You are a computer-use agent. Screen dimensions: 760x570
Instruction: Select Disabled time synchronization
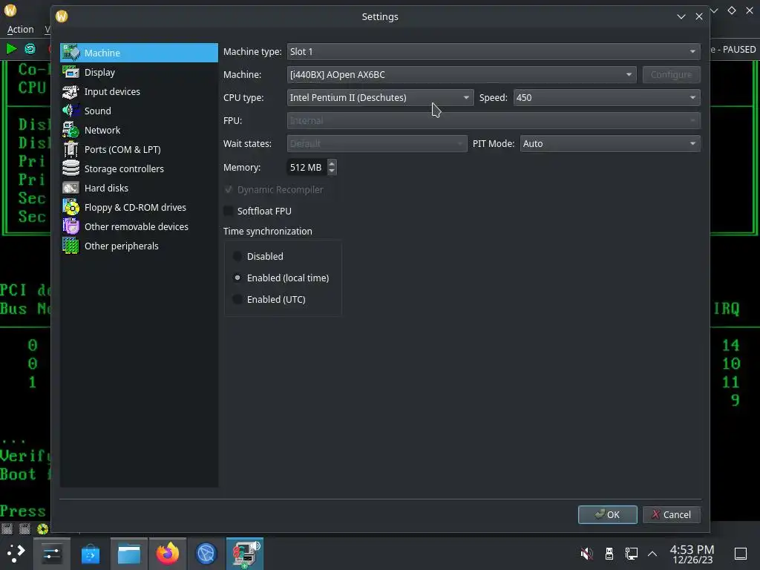(x=237, y=256)
